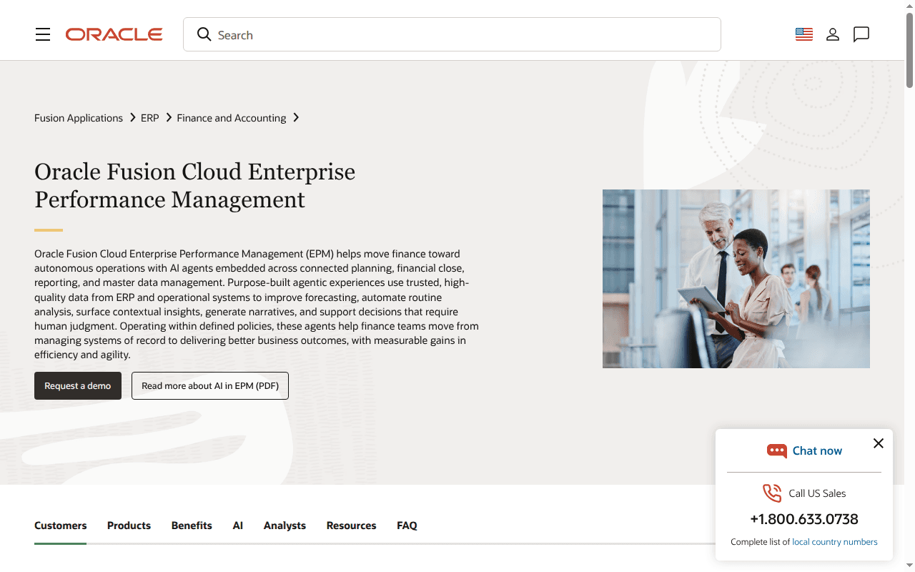Click the Request a demo button
This screenshot has width=915, height=572.
78,385
